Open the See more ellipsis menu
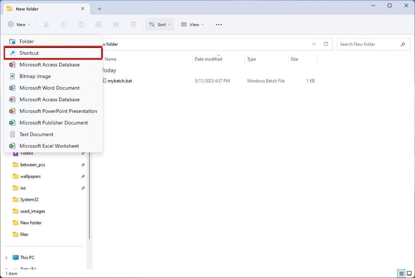This screenshot has width=415, height=278. point(218,24)
